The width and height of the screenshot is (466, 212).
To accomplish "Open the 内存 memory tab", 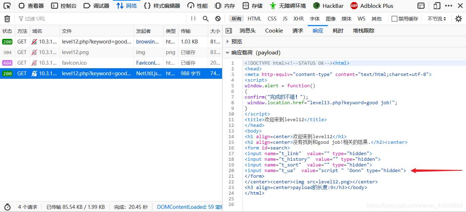I will pyautogui.click(x=225, y=6).
